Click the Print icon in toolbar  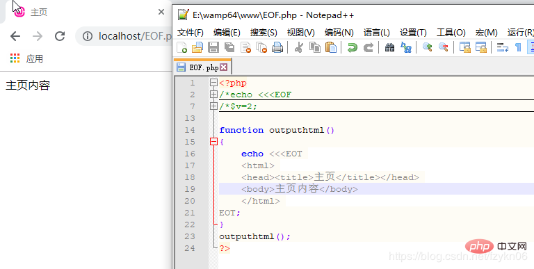point(277,47)
